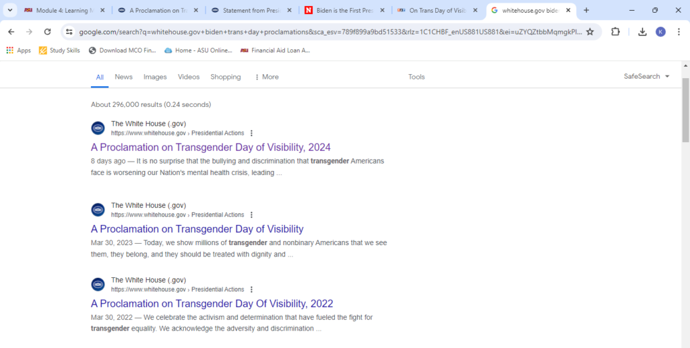Click the scrollbar up arrow
The width and height of the screenshot is (690, 348).
click(x=685, y=66)
